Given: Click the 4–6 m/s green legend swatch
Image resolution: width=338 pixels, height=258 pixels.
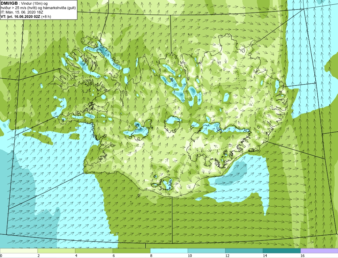Looking at the screenshot, I should [x=94, y=251].
